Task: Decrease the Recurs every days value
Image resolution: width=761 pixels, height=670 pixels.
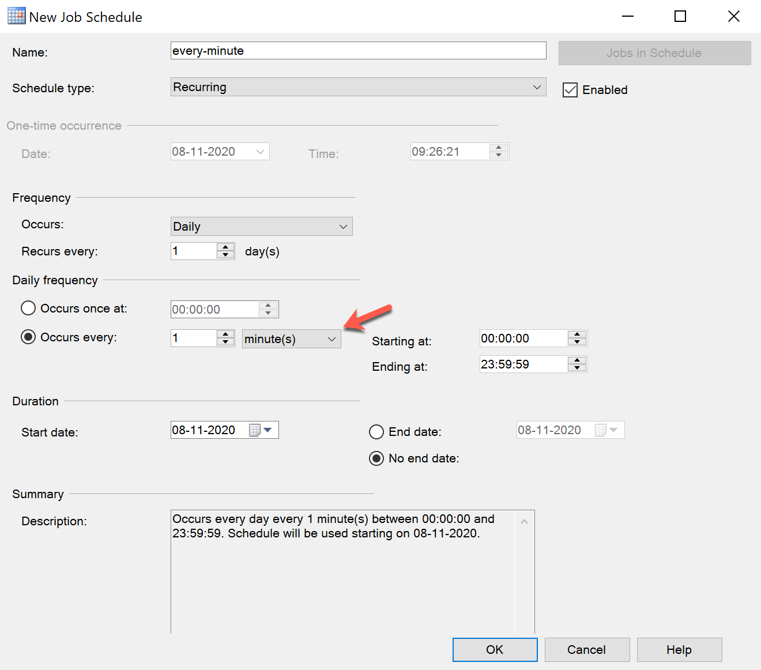Action: [x=225, y=255]
